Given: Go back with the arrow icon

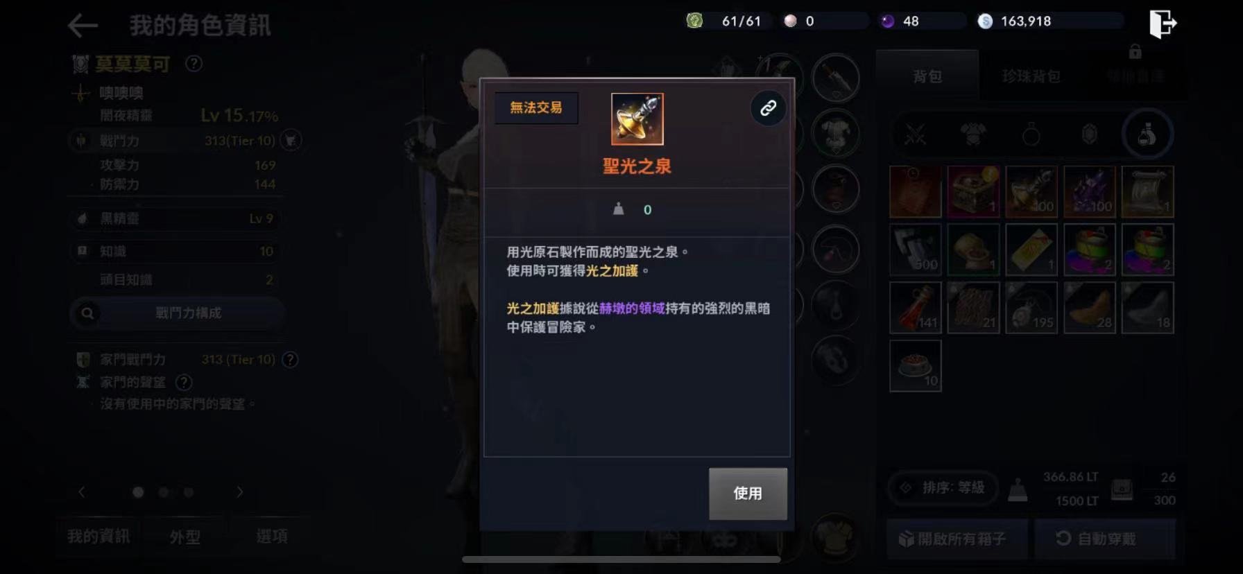Looking at the screenshot, I should pos(83,26).
